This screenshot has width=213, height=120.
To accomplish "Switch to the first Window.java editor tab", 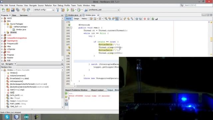I will [73, 15].
